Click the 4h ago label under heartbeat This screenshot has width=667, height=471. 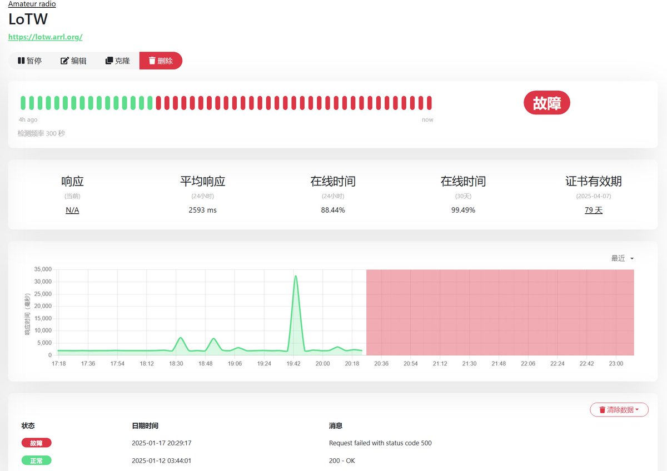28,119
